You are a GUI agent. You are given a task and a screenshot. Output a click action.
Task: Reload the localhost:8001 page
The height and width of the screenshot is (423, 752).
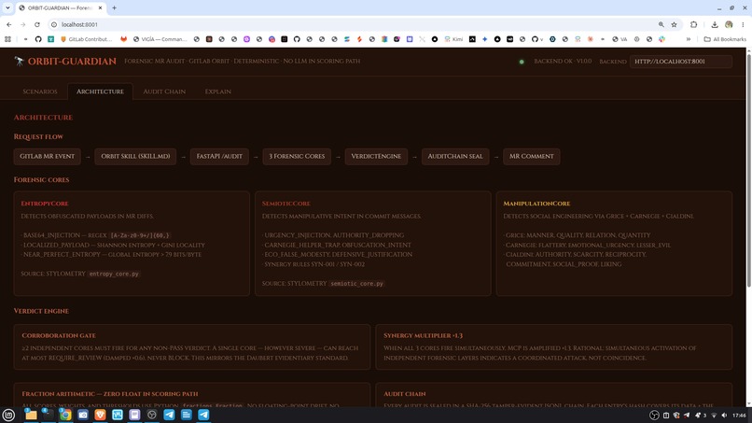pyautogui.click(x=37, y=24)
